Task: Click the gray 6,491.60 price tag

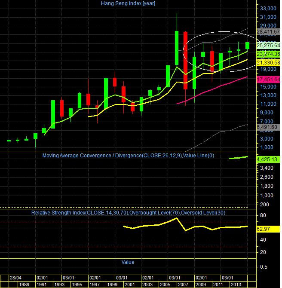Action: coord(268,127)
